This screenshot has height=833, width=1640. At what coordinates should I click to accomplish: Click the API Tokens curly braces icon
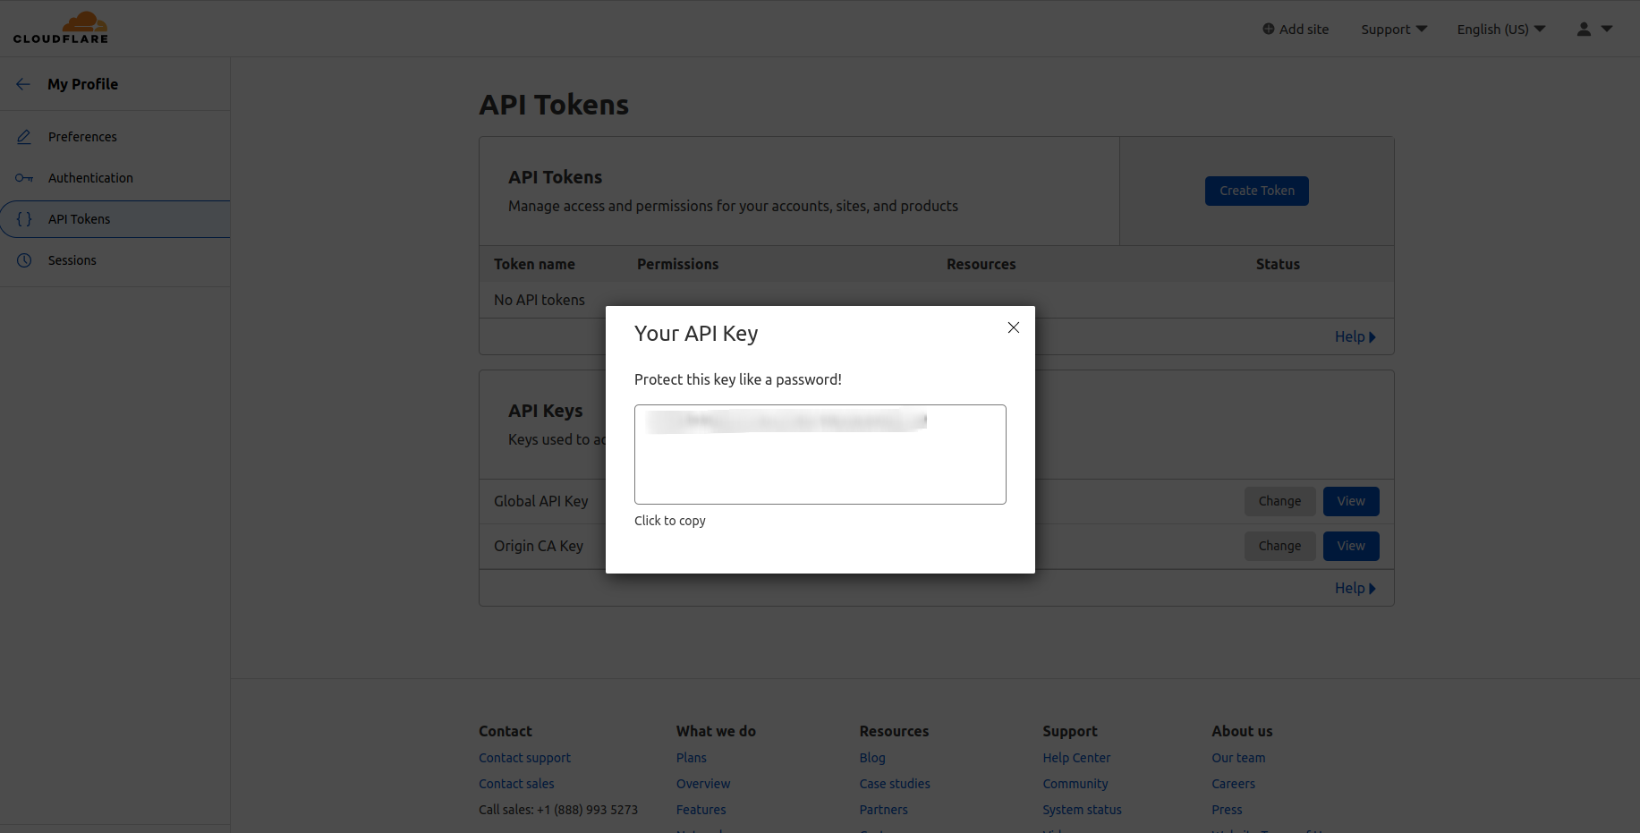(x=24, y=219)
